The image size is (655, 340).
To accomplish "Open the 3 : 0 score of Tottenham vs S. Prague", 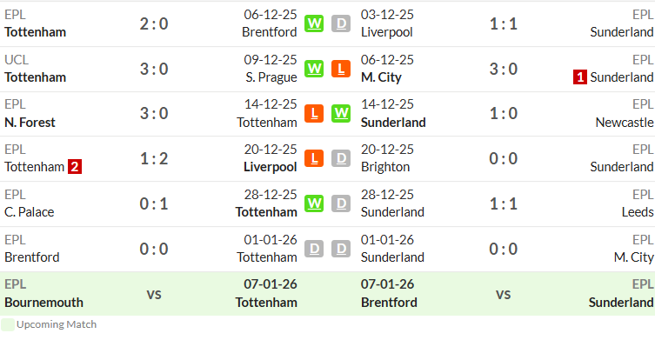I will [154, 69].
